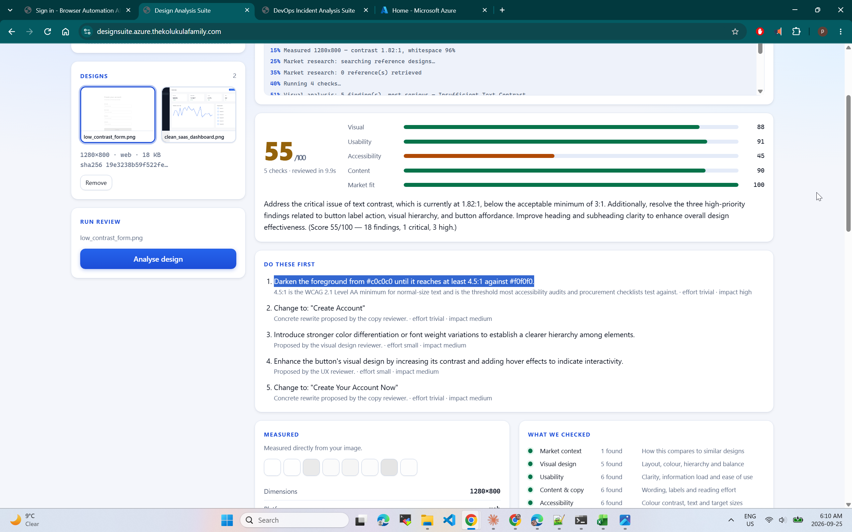Click the first measured colour swatch
Image resolution: width=852 pixels, height=532 pixels.
(x=272, y=467)
